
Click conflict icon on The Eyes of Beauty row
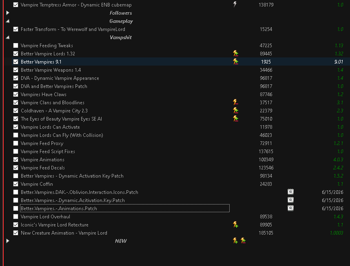[235, 119]
